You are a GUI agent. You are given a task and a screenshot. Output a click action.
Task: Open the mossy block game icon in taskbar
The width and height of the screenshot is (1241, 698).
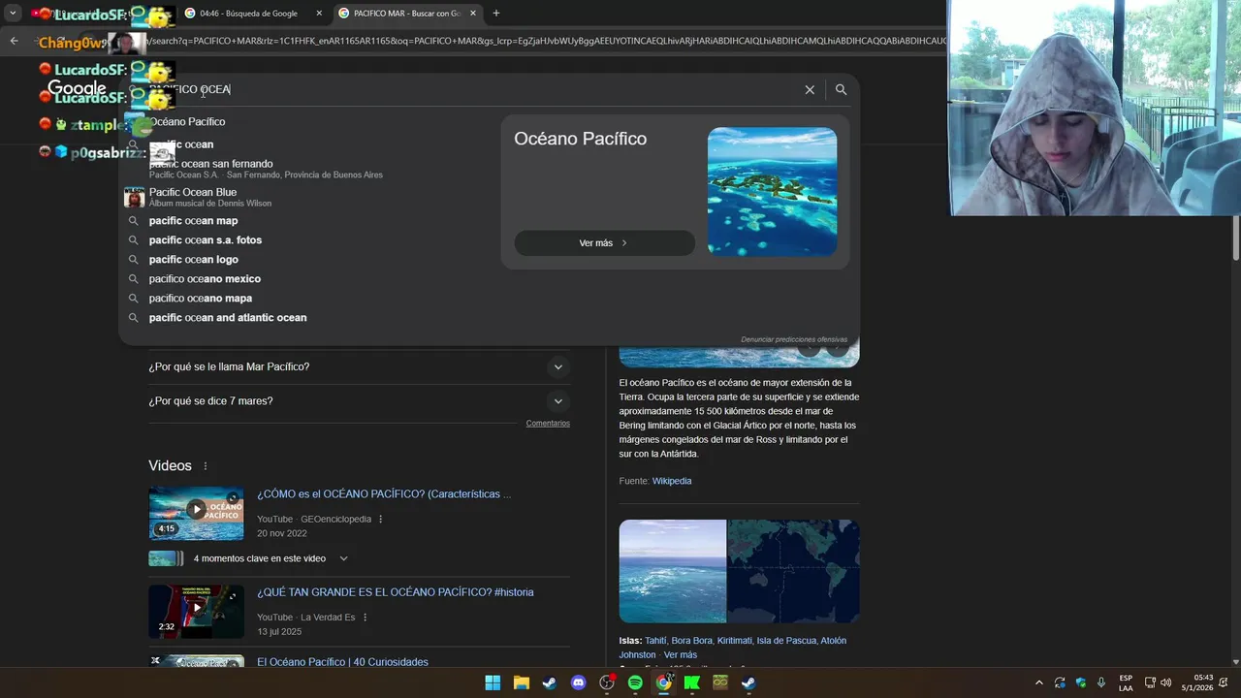[720, 682]
